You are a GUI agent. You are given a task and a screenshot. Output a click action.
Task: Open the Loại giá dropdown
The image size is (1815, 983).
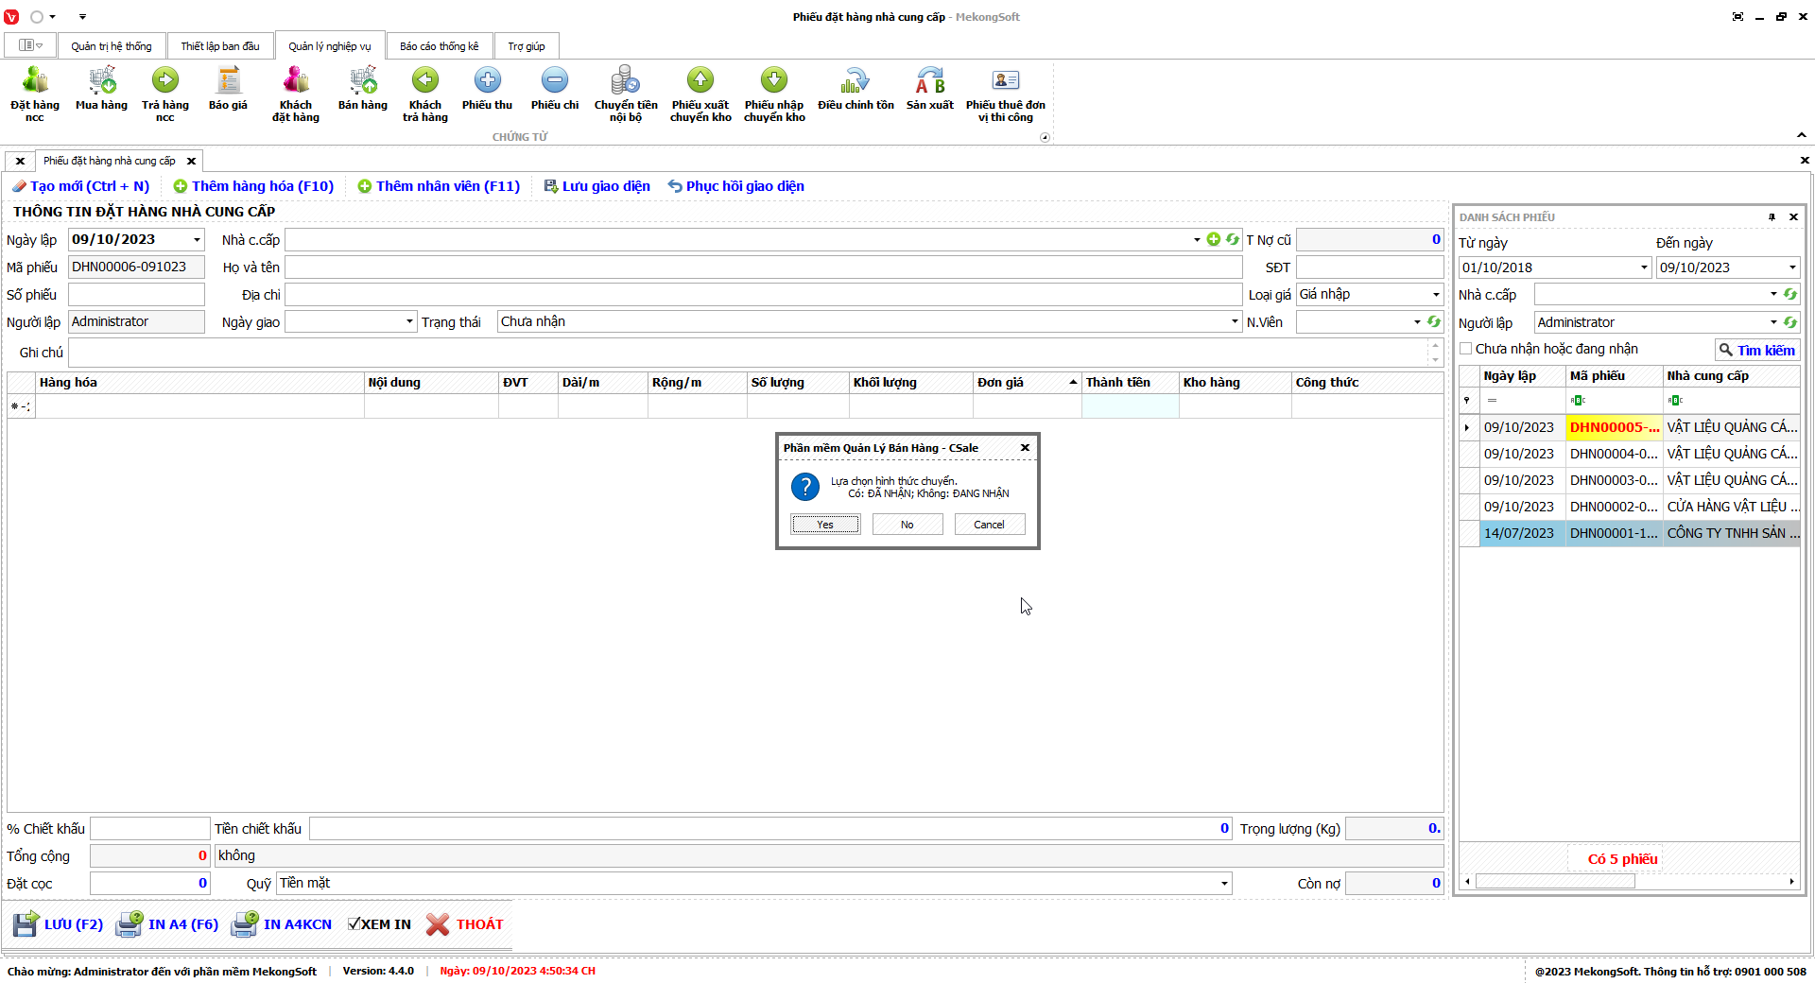(1436, 295)
